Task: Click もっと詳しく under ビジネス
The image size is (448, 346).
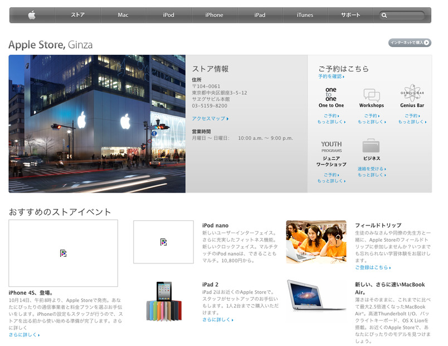Action: (372, 175)
